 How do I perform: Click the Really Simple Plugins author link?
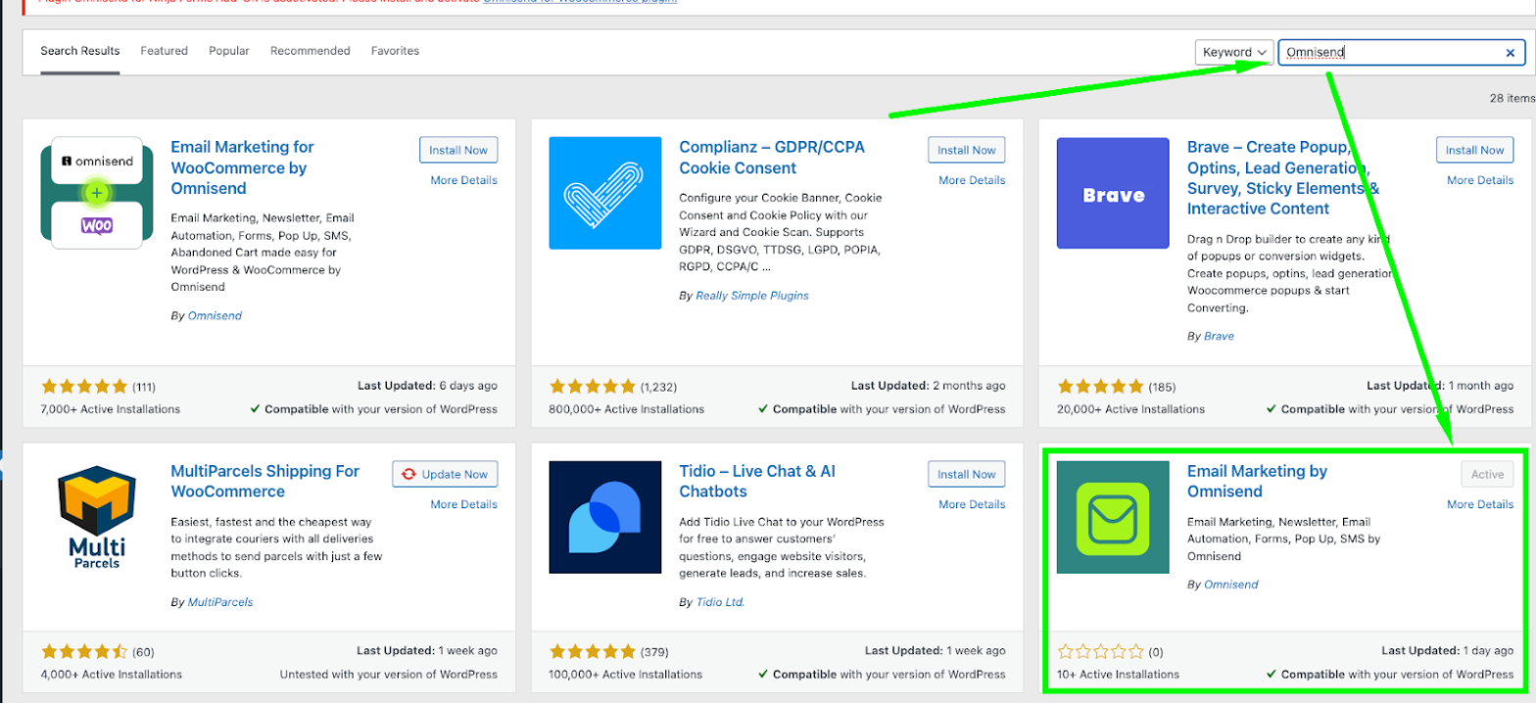point(751,295)
